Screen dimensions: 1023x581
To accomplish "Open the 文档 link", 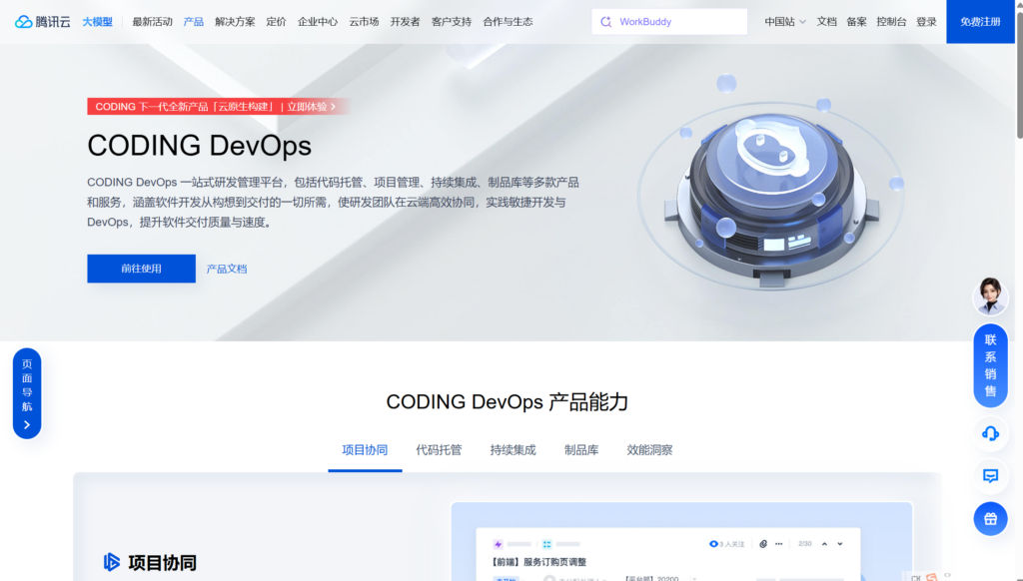I will click(826, 22).
